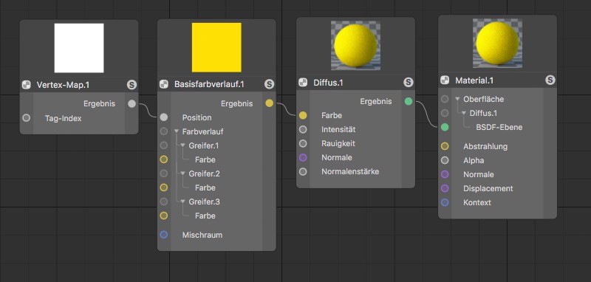Click the checker icon beside Basisfarbverlauf.1 title

point(164,84)
